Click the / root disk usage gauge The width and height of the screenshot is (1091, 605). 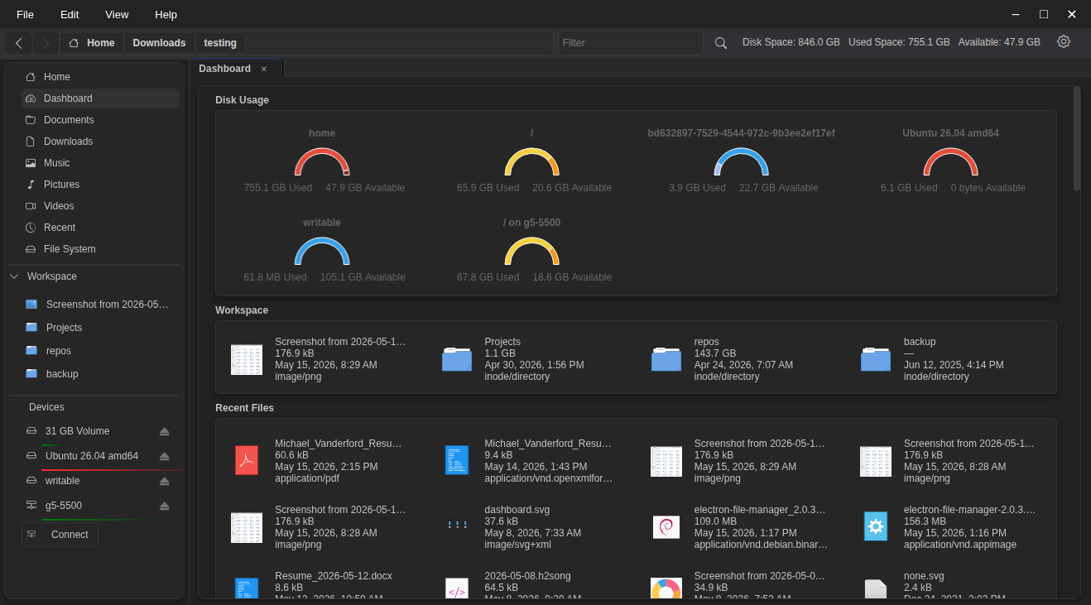coord(531,162)
